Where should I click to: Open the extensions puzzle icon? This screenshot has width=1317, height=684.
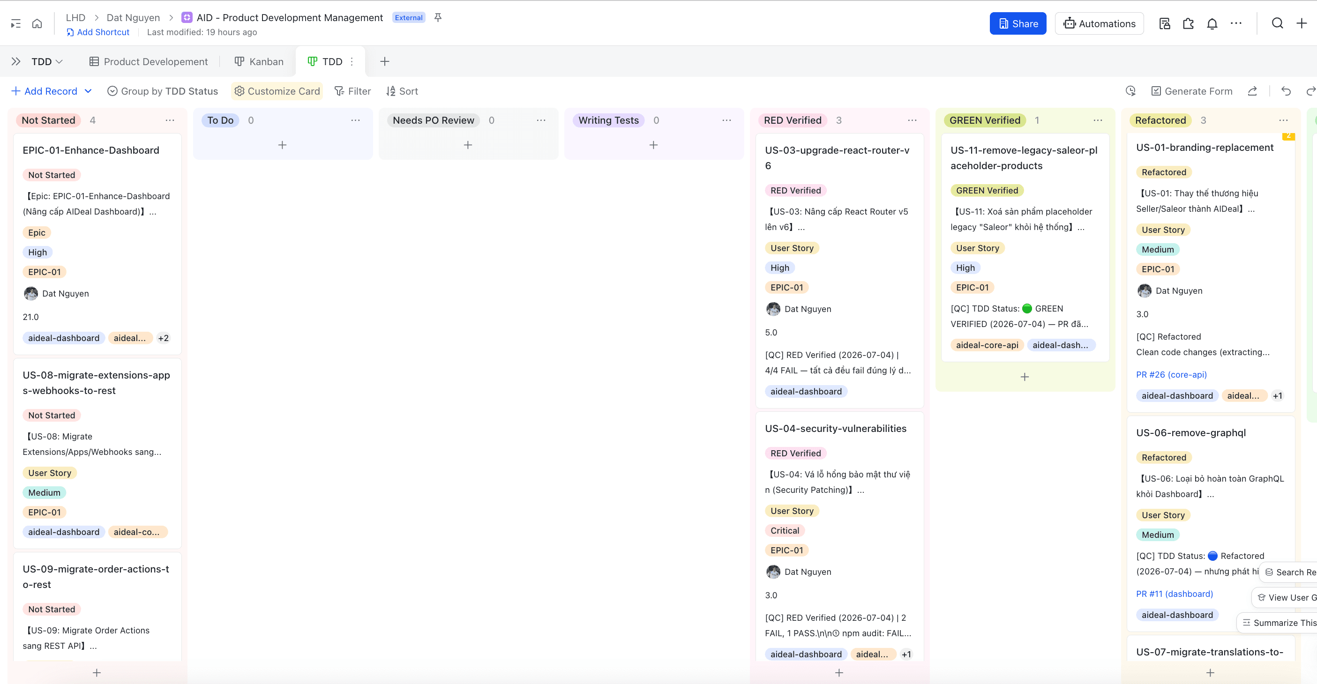pos(1188,23)
